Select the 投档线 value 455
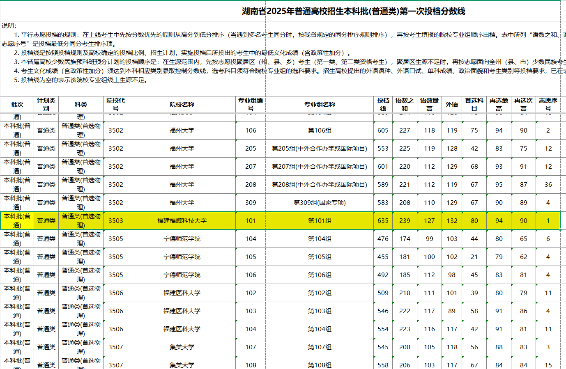Viewport: 566px width, 369px height. (x=383, y=257)
